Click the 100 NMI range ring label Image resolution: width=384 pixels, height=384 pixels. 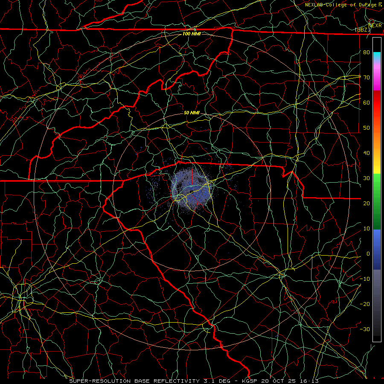192,34
